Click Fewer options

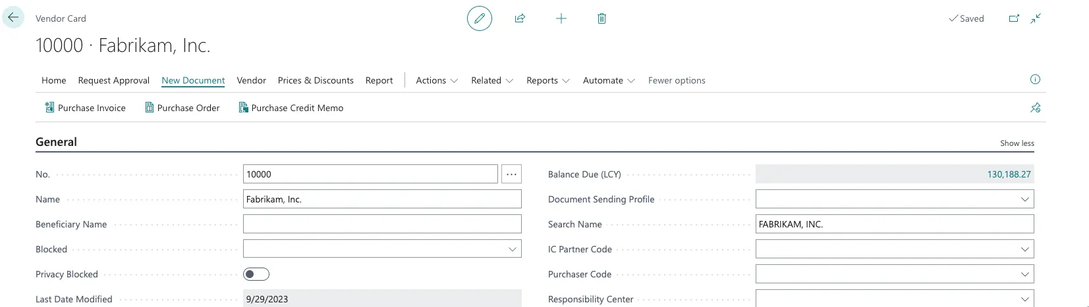677,80
